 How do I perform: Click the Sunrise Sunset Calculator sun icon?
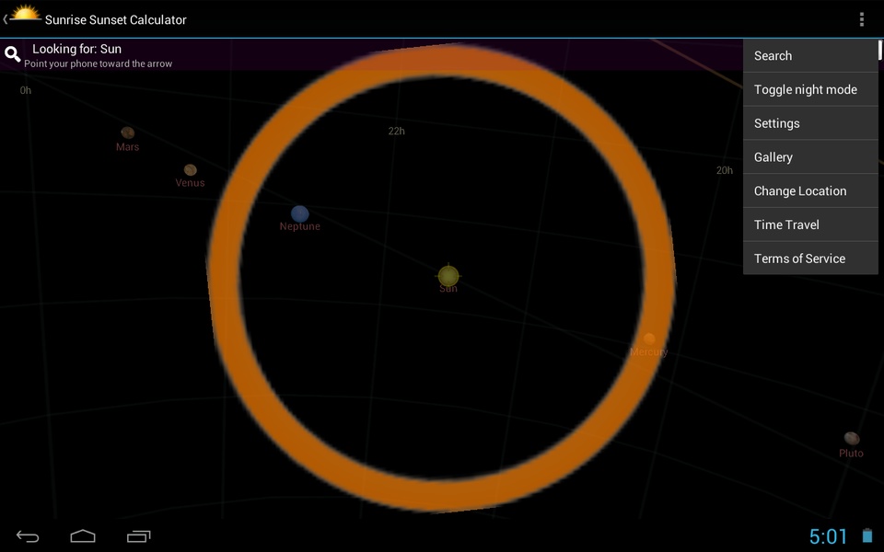pos(26,13)
